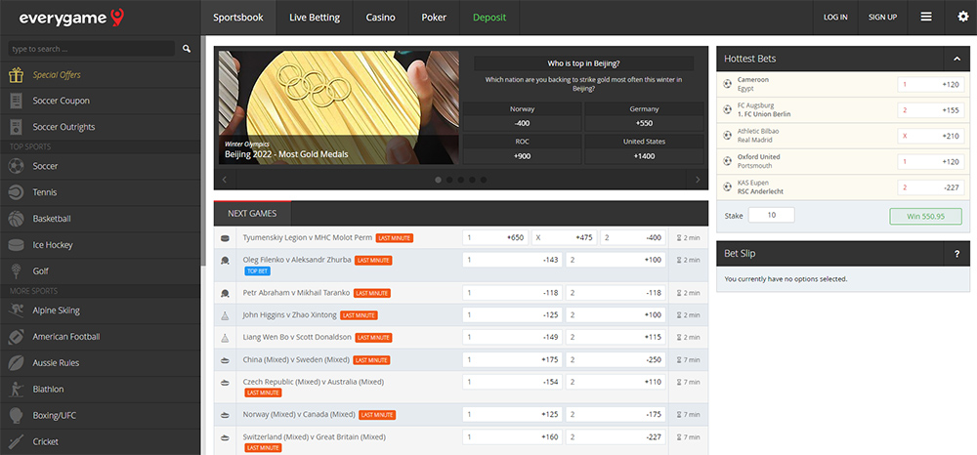Select the second banner carousel dot

449,180
